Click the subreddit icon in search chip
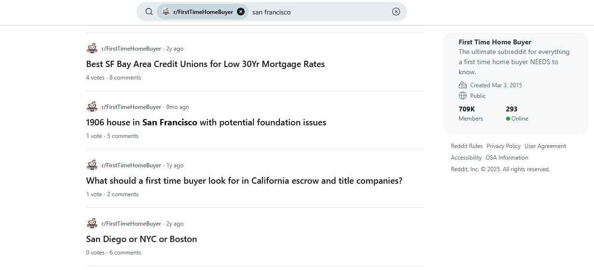This screenshot has height=270, width=594. click(x=166, y=12)
